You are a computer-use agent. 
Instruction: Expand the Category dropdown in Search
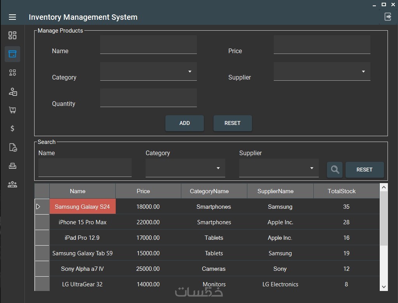218,168
